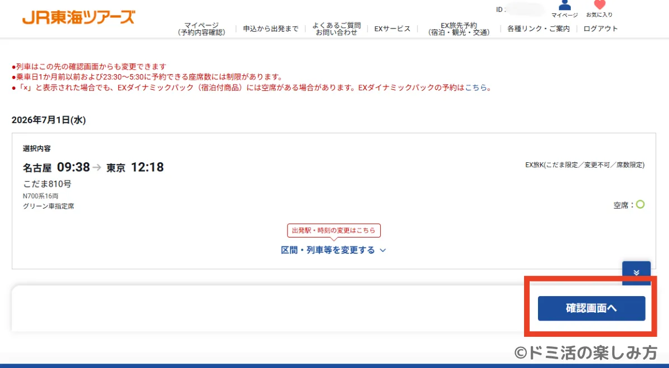This screenshot has height=368, width=669.
Task: Click the green 空席 availability circle
Action: point(640,205)
